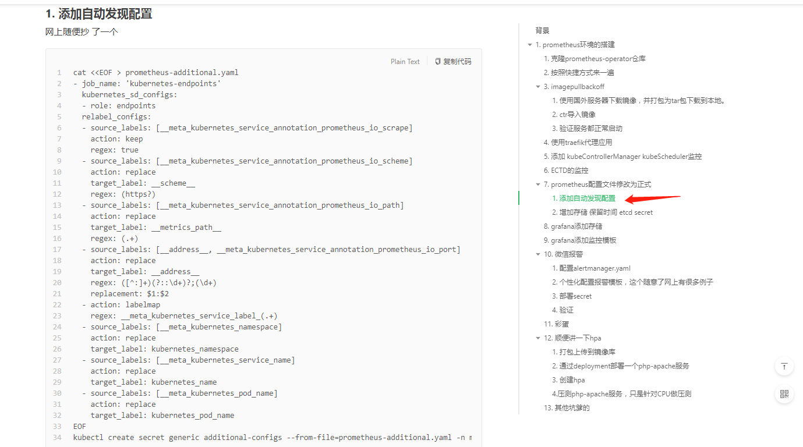
Task: Go to '11. 彩蛋'
Action: tap(557, 324)
